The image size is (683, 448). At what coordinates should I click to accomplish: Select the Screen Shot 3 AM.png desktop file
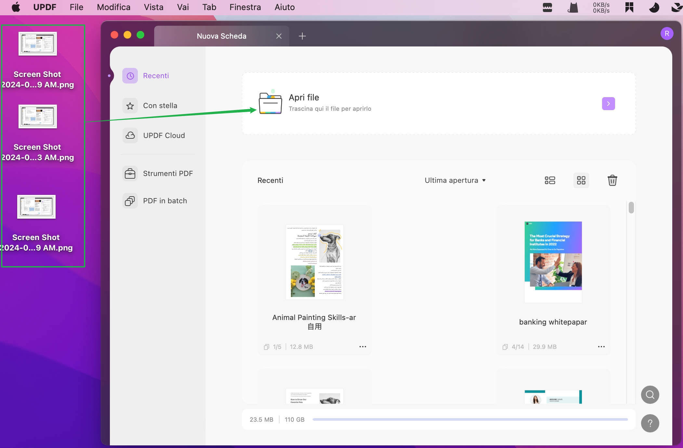click(37, 133)
